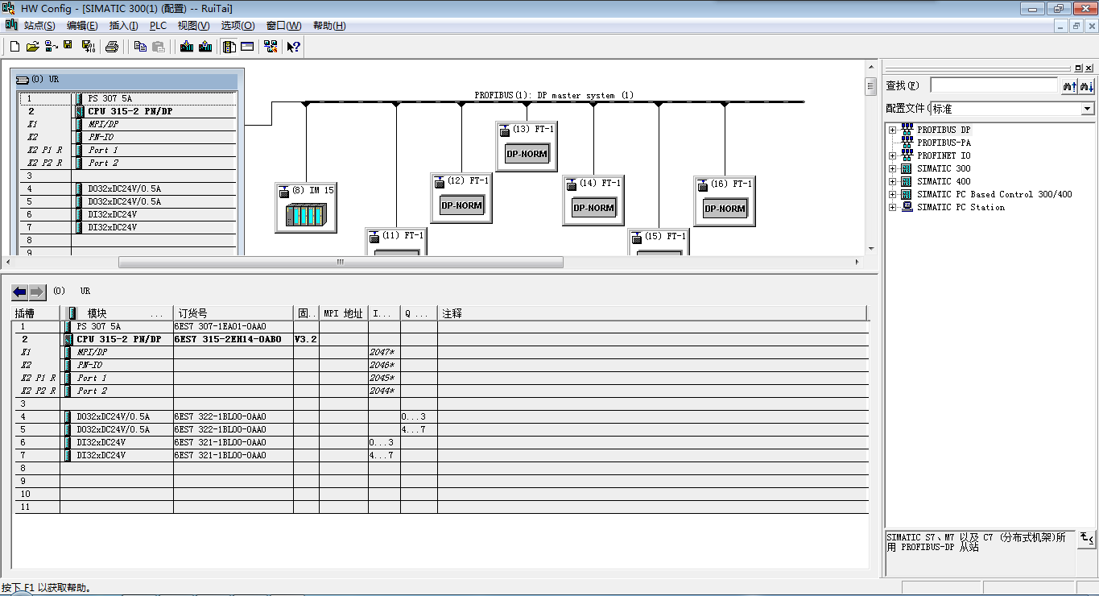Click the PROFIBUS(1) DP master system line label

554,95
